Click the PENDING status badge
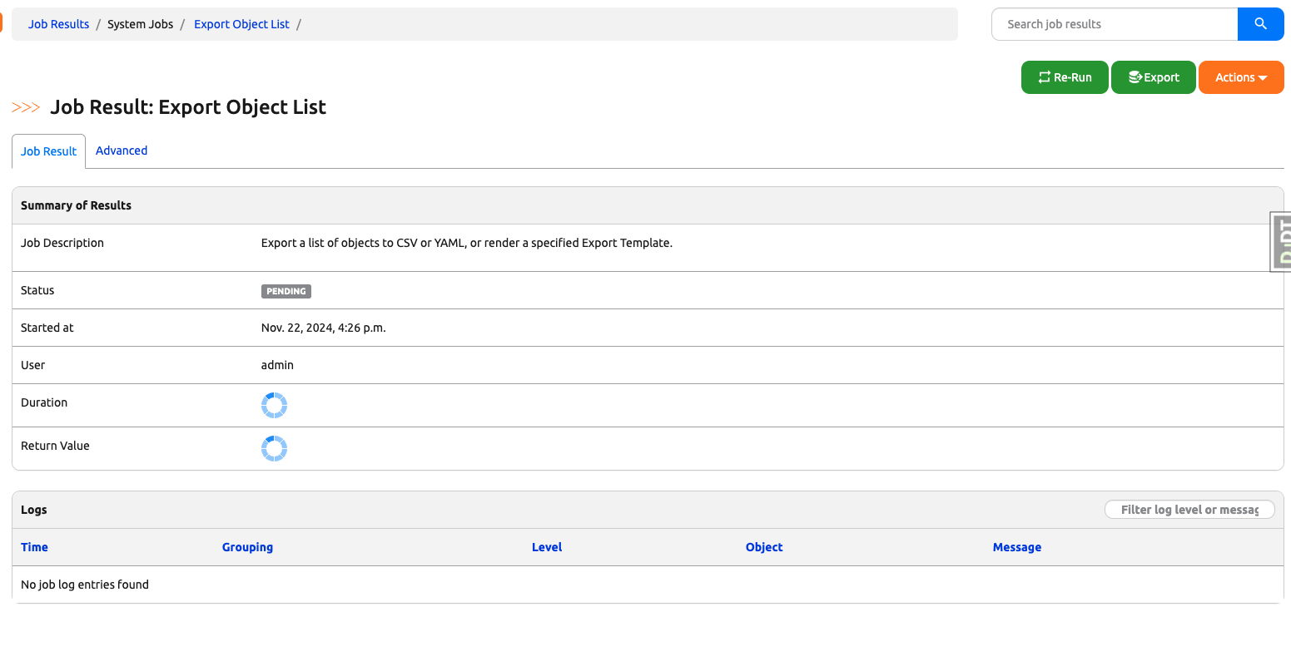Screen dimensions: 1291x666 (x=286, y=291)
